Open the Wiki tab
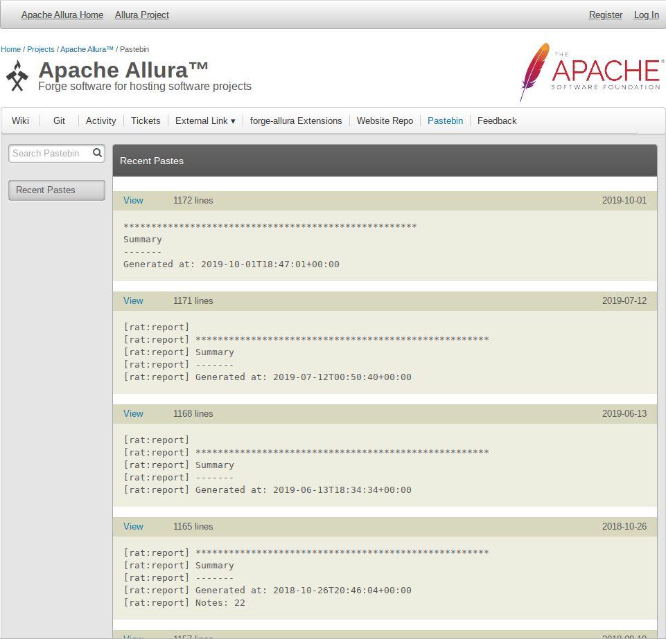The height and width of the screenshot is (639, 666). tap(20, 121)
